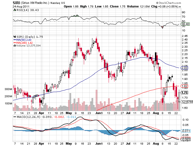Click the 300M volume axis label
This screenshot has height=146, width=193.
[x=8, y=89]
